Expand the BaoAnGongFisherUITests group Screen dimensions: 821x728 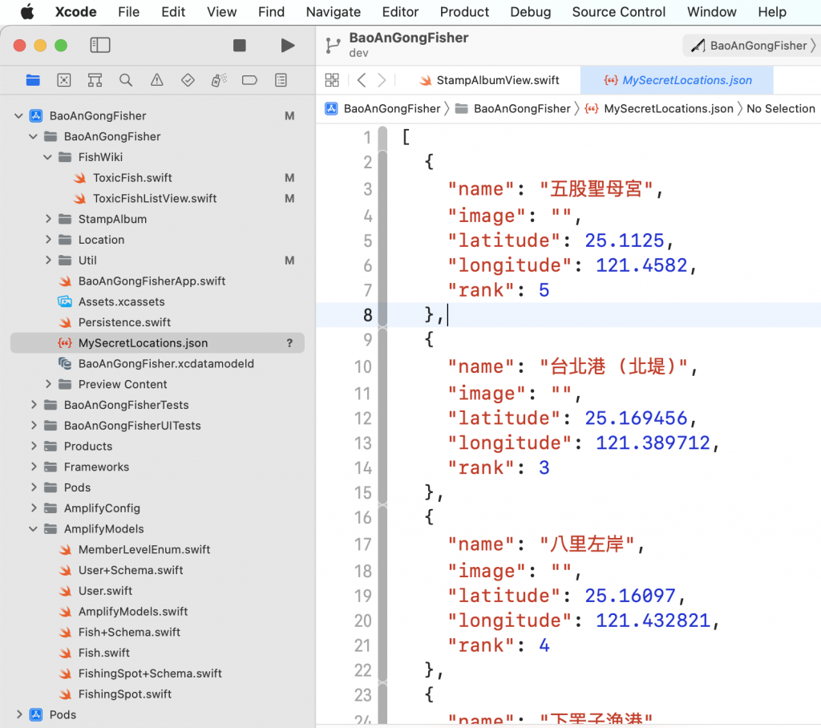click(34, 425)
